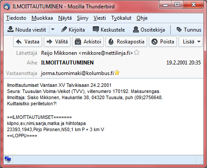Toggle star next to sender Reijo Mikkonen
Image resolution: width=207 pixels, height=168 pixels.
pos(137,52)
